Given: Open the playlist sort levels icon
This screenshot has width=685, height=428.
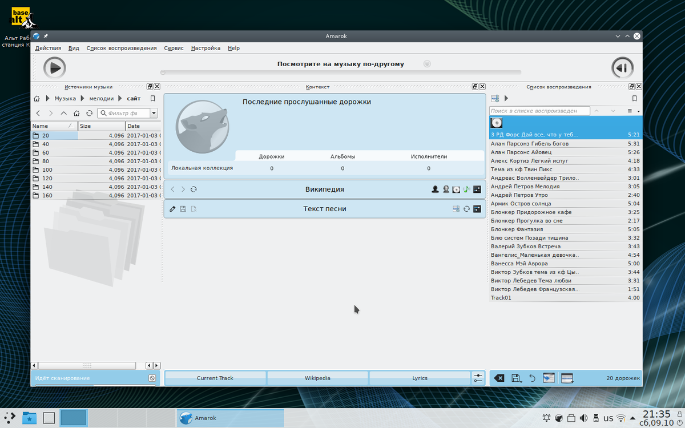Looking at the screenshot, I should pos(495,98).
